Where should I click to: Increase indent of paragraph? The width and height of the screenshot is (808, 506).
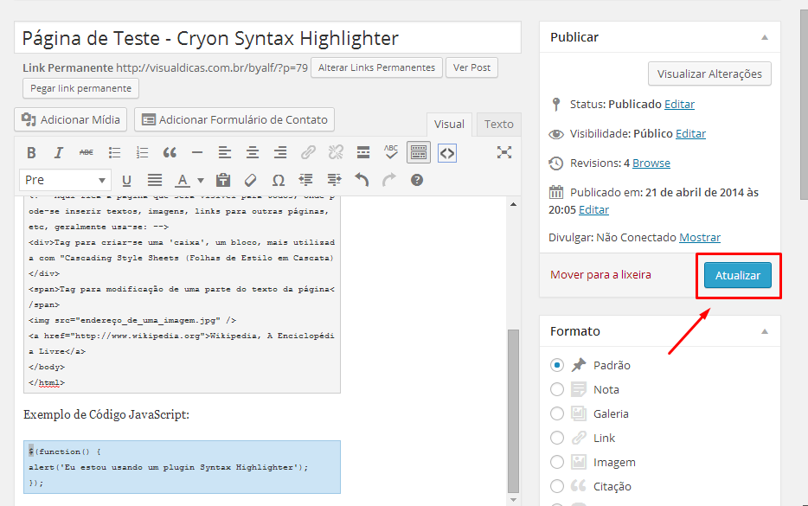334,181
